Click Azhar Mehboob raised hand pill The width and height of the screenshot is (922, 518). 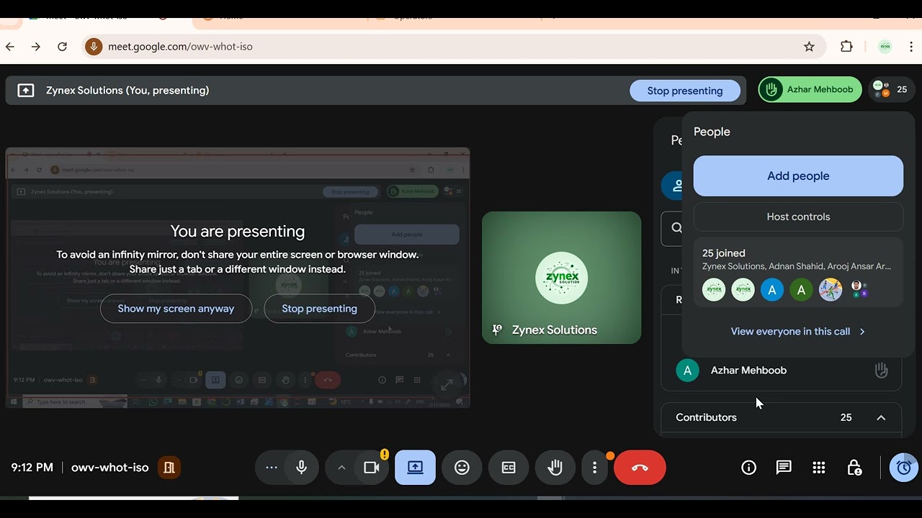810,90
